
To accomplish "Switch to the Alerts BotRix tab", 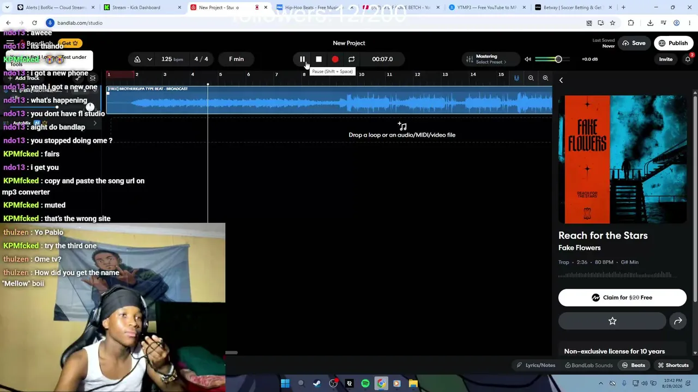I will (56, 8).
